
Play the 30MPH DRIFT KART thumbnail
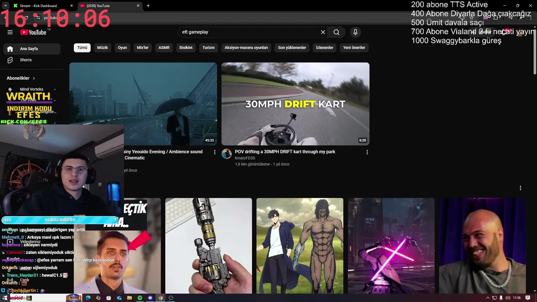click(x=295, y=104)
